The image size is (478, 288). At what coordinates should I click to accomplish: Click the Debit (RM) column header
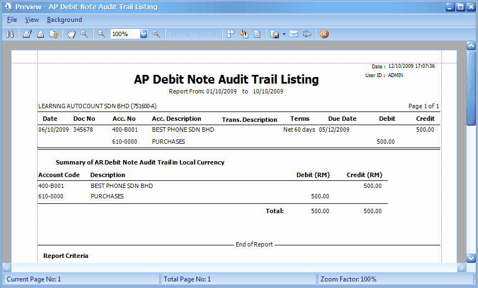point(313,175)
